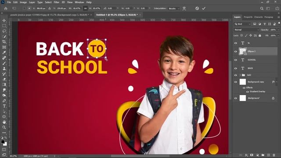Open the Opacity slider dropdown
The height and width of the screenshot is (158, 281).
tap(278, 30)
